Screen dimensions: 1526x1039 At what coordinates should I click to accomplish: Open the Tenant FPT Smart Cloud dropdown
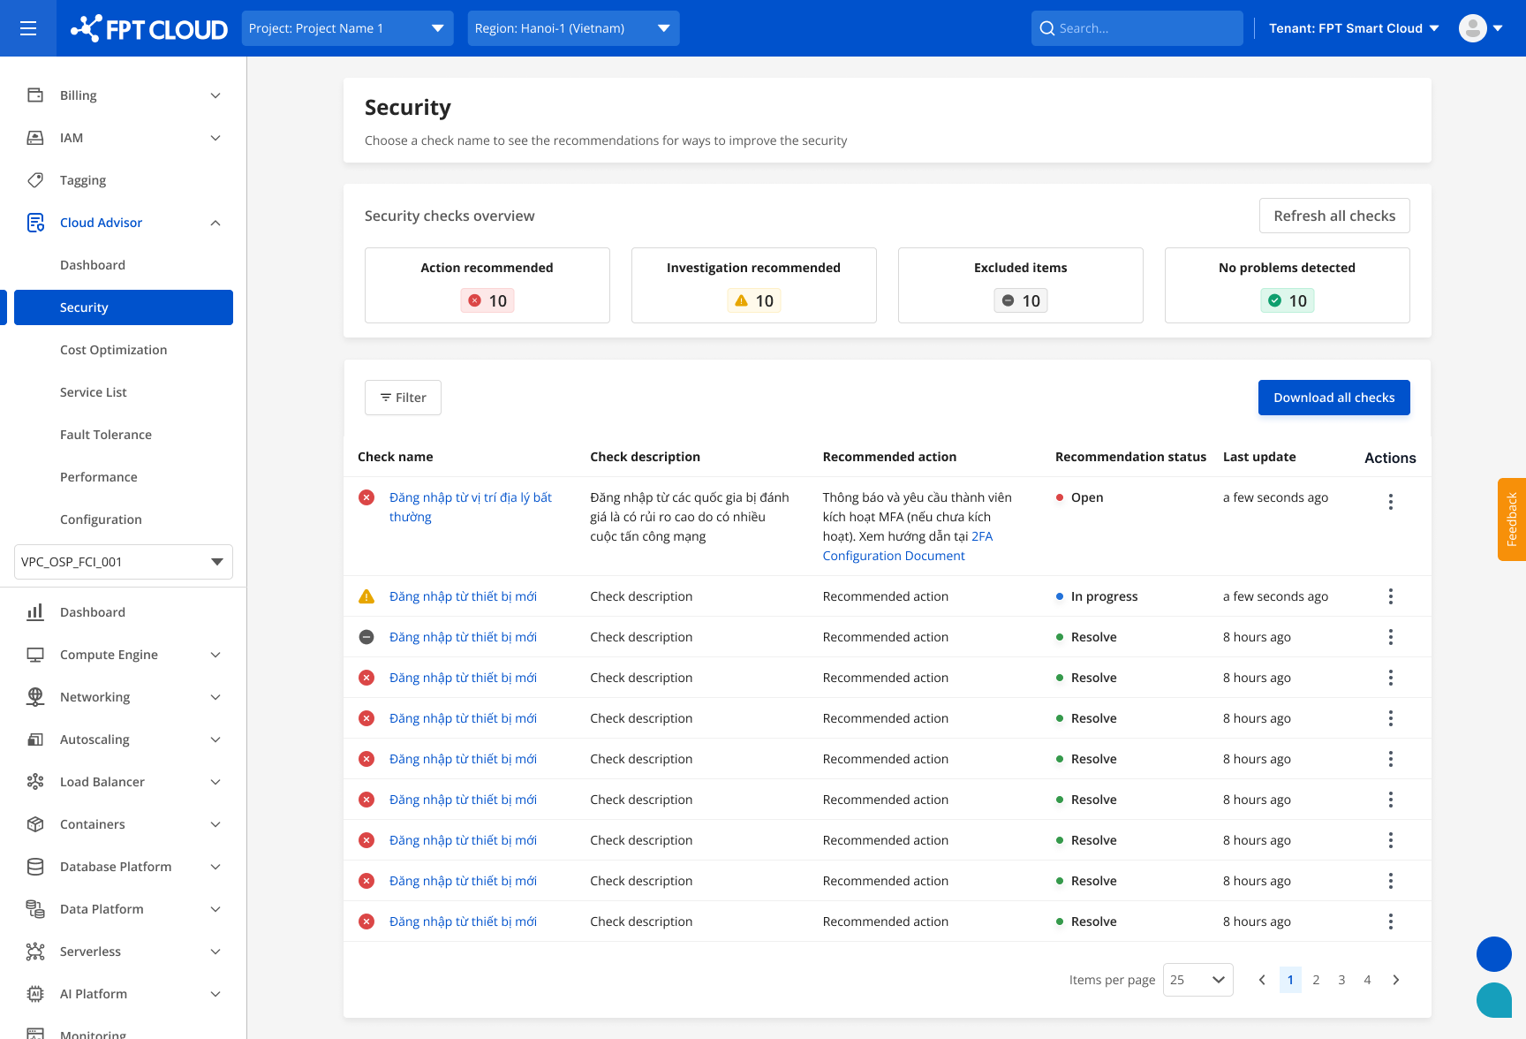tap(1354, 28)
